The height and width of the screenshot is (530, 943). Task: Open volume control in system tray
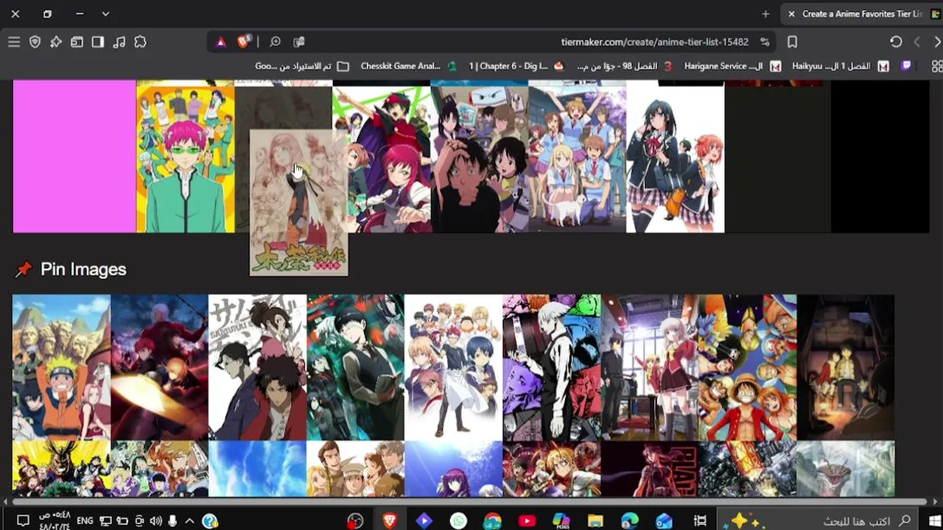(156, 520)
